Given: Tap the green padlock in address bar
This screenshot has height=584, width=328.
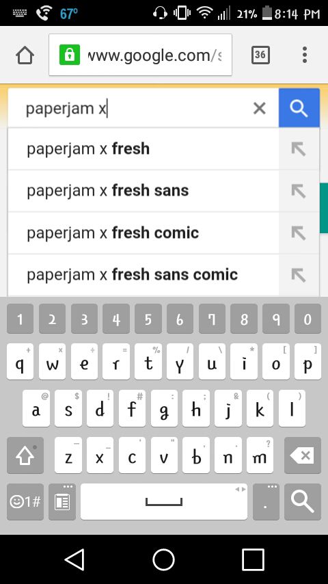Looking at the screenshot, I should [x=70, y=55].
